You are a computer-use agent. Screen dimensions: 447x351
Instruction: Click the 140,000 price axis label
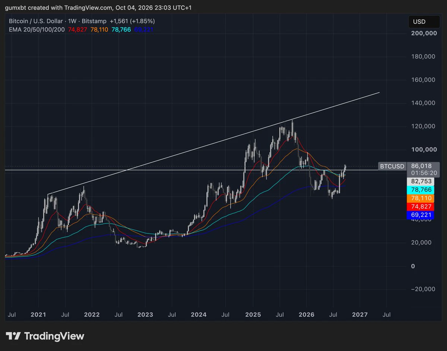[x=422, y=103]
